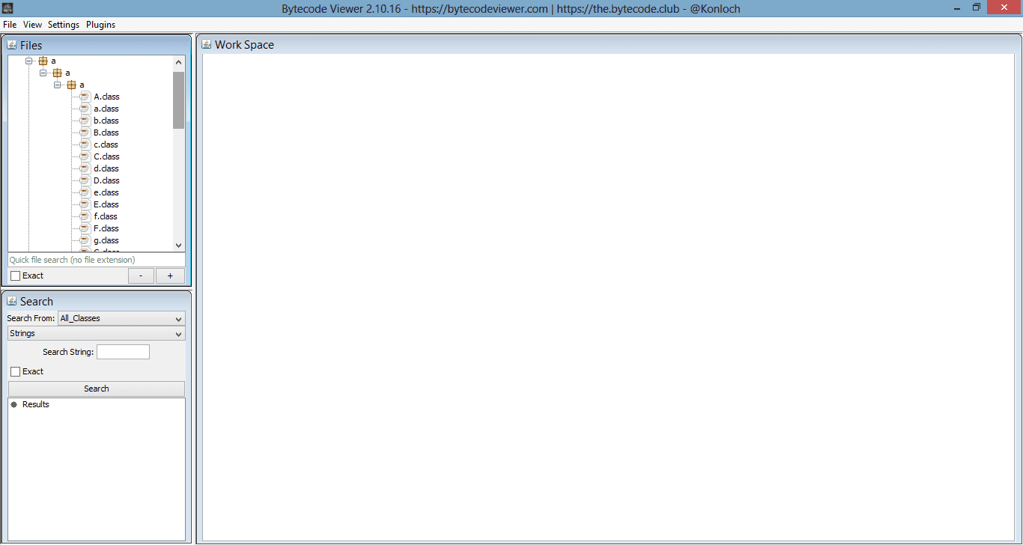1023x545 pixels.
Task: Click the Work Space panel header icon
Action: (207, 44)
